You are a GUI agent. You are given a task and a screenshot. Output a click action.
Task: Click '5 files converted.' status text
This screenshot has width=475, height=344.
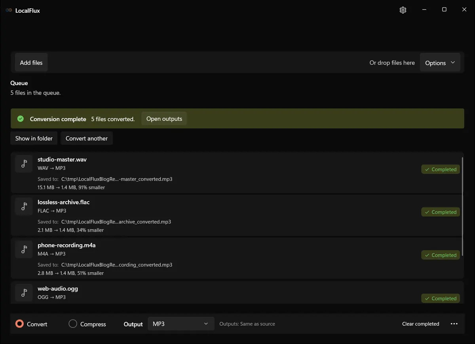coord(113,119)
